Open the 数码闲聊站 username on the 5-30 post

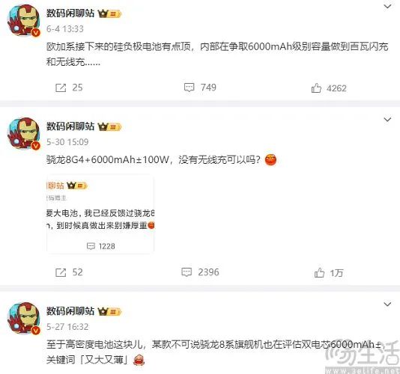[x=70, y=126]
